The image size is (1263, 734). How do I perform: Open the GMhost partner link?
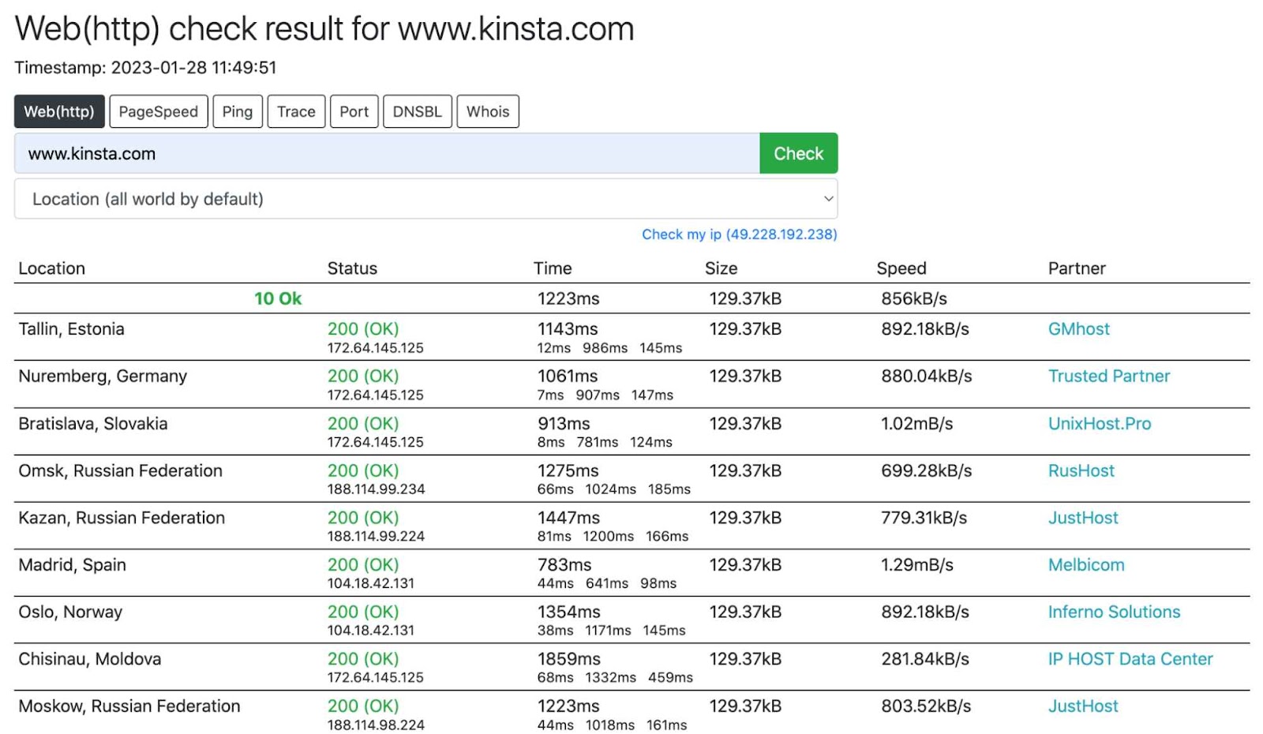tap(1078, 329)
